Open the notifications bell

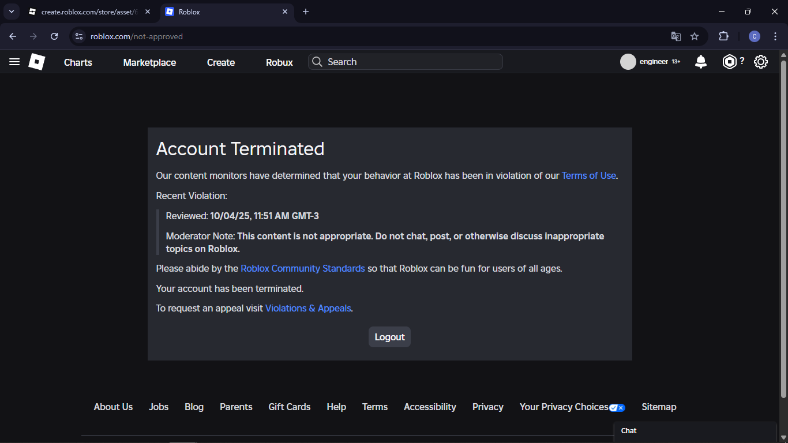tap(701, 62)
